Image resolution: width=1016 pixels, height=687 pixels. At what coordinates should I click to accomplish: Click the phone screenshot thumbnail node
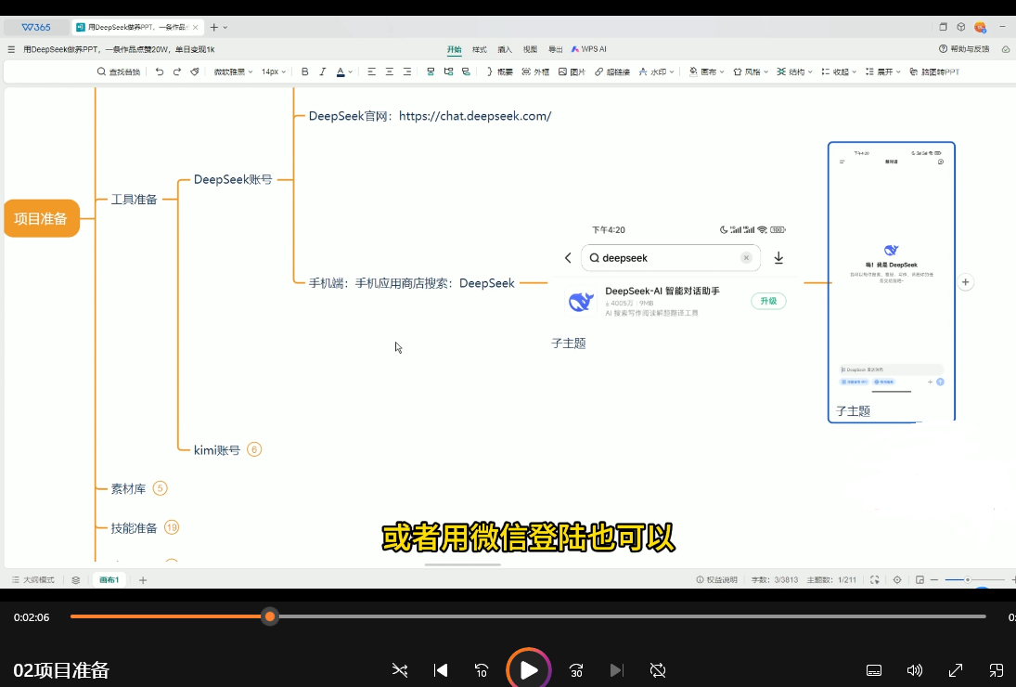tap(892, 282)
